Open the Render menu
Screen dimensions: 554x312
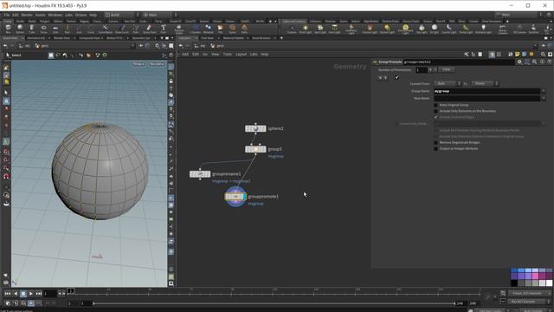click(27, 15)
